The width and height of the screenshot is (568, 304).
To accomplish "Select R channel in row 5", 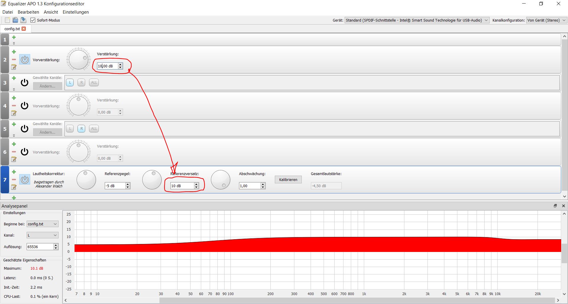I will tap(81, 129).
